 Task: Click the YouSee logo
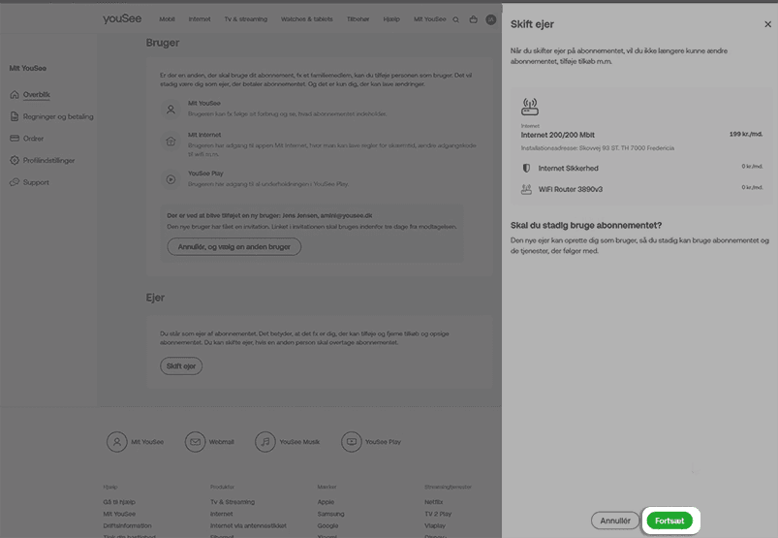pyautogui.click(x=120, y=19)
